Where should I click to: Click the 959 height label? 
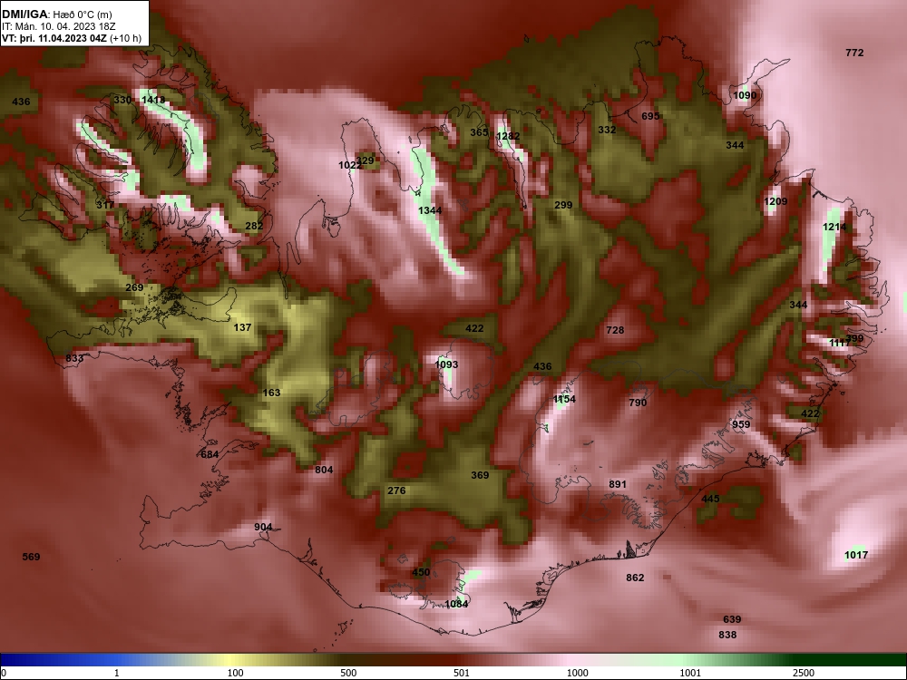[x=741, y=424]
